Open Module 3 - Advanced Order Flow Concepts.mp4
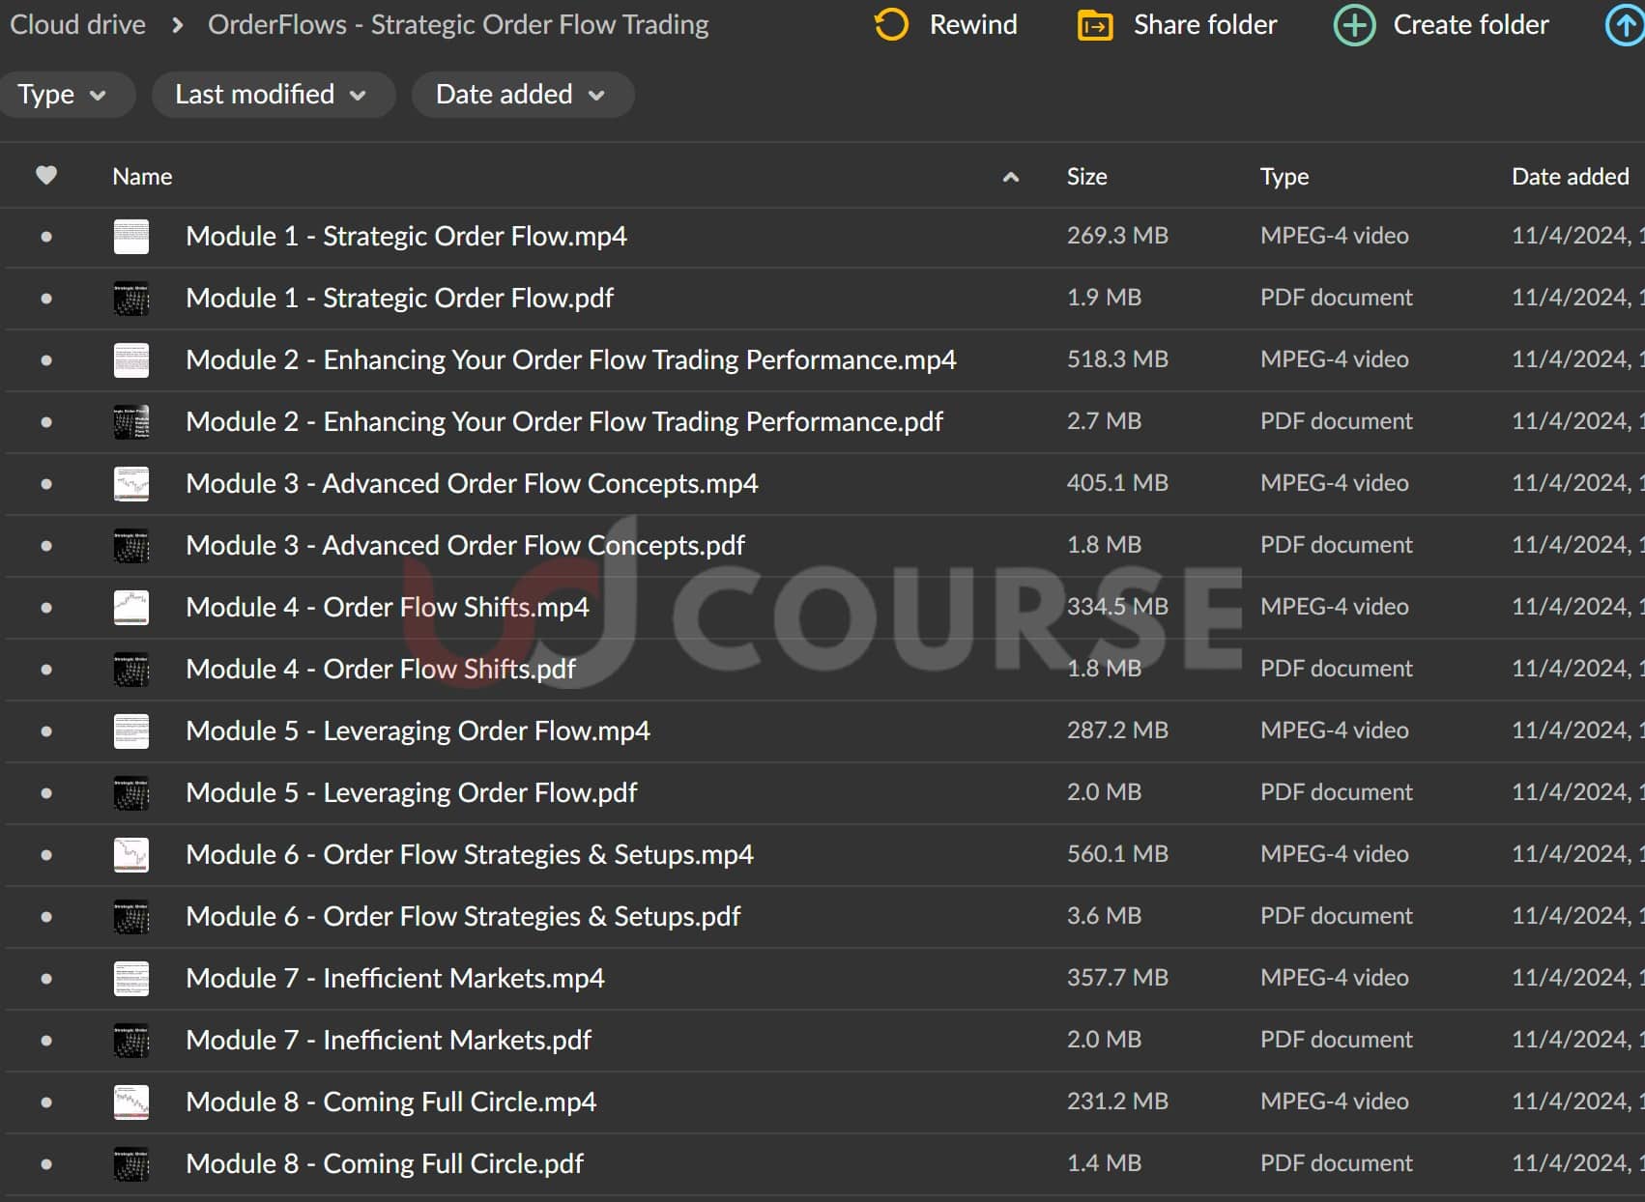Viewport: 1645px width, 1202px height. 472,483
